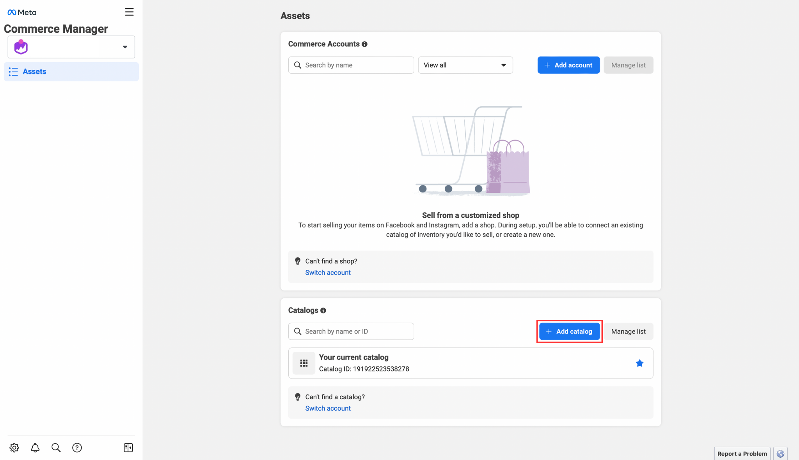Show Commerce Accounts info tooltip icon

click(364, 44)
